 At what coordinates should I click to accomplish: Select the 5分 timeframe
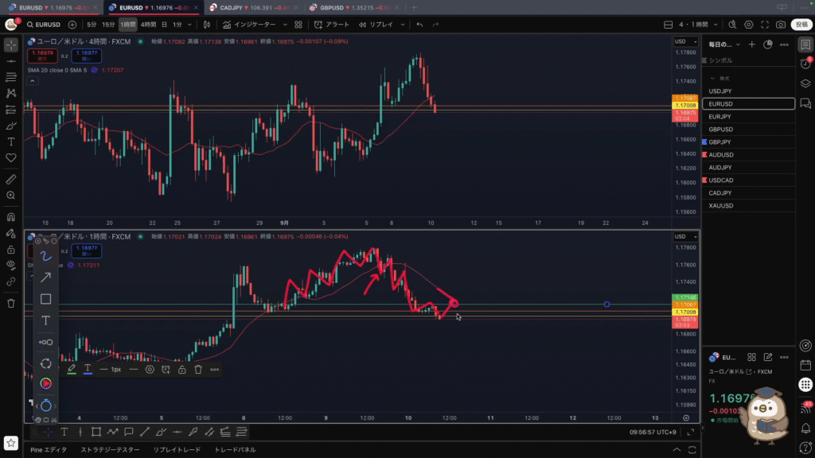[x=92, y=25]
